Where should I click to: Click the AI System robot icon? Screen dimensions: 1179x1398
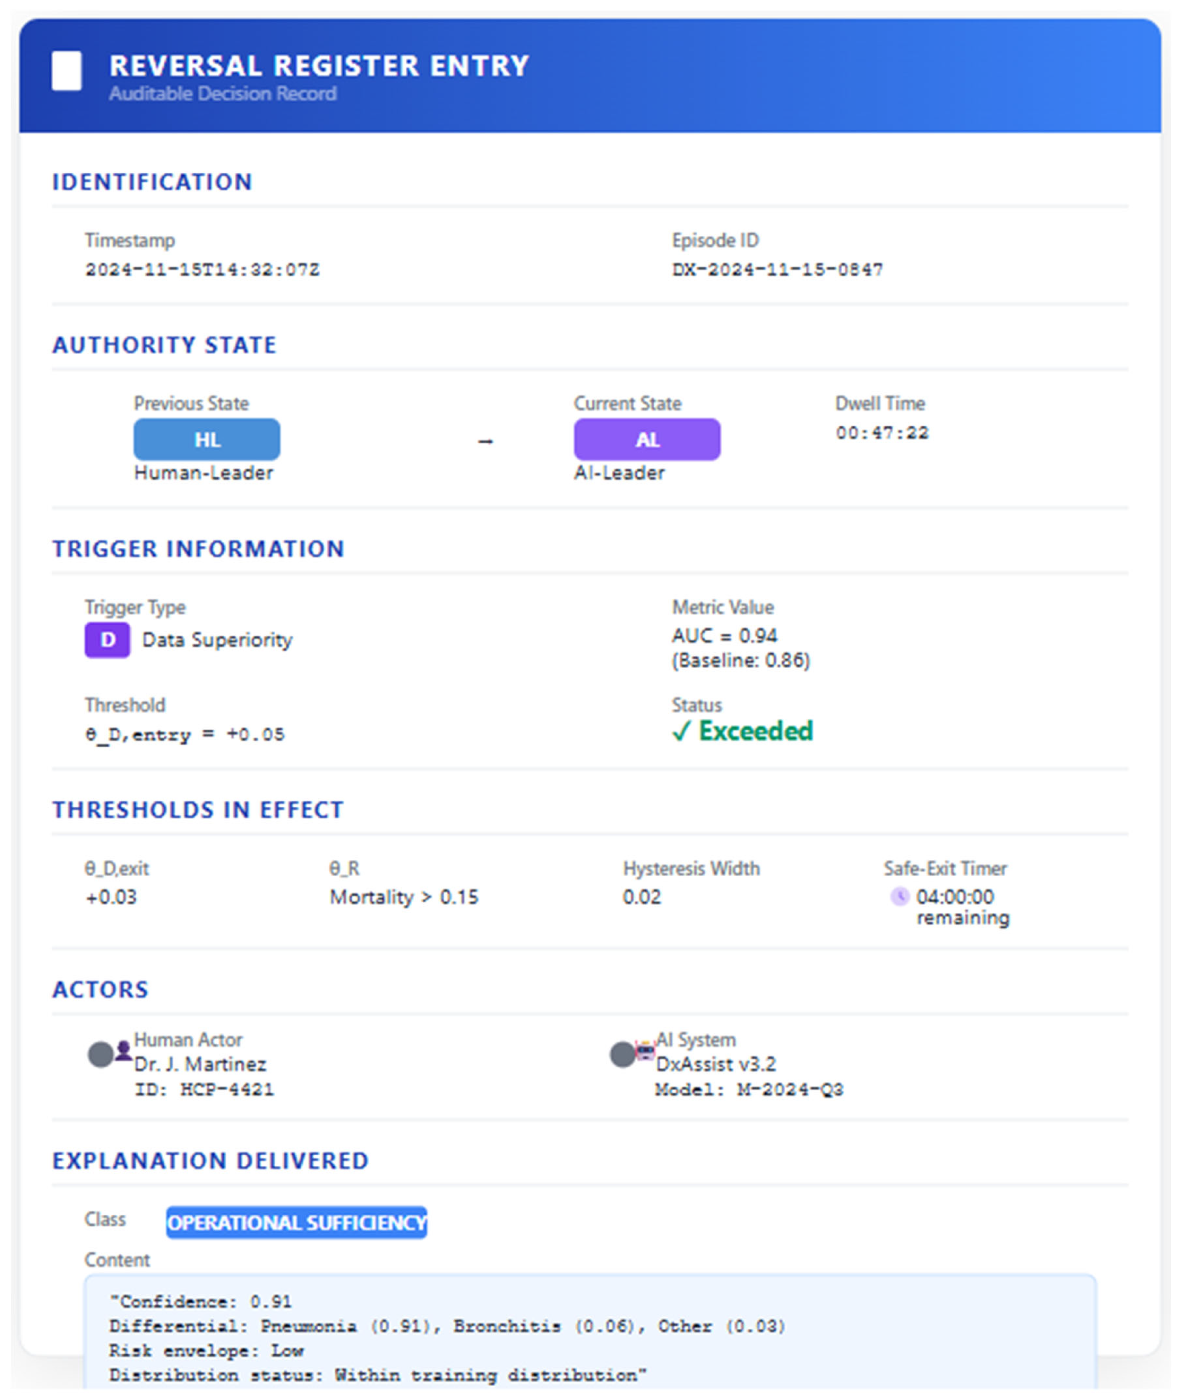645,1051
